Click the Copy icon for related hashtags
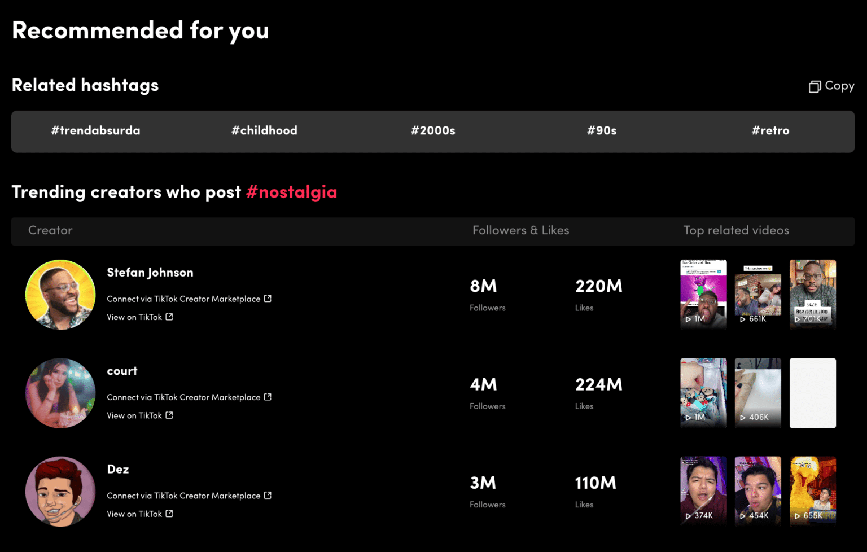 [815, 86]
